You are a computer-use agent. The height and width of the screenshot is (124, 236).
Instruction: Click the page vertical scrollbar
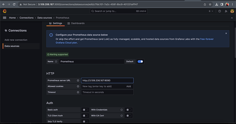(x=235, y=43)
